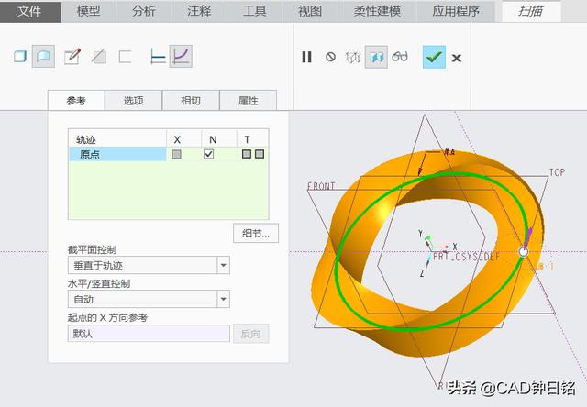Select the FRONT datum plane label
Screen dimensions: 587x407
pyautogui.click(x=321, y=186)
